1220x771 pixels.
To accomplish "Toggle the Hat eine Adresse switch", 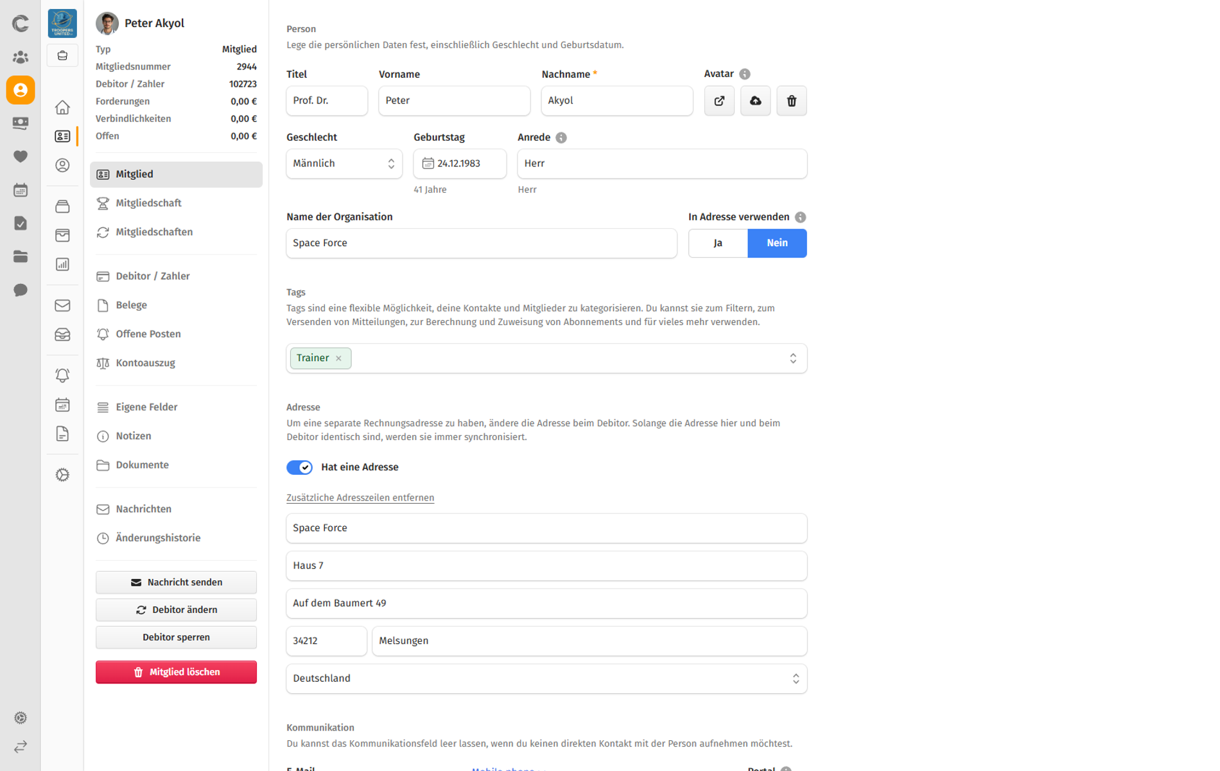I will (299, 467).
